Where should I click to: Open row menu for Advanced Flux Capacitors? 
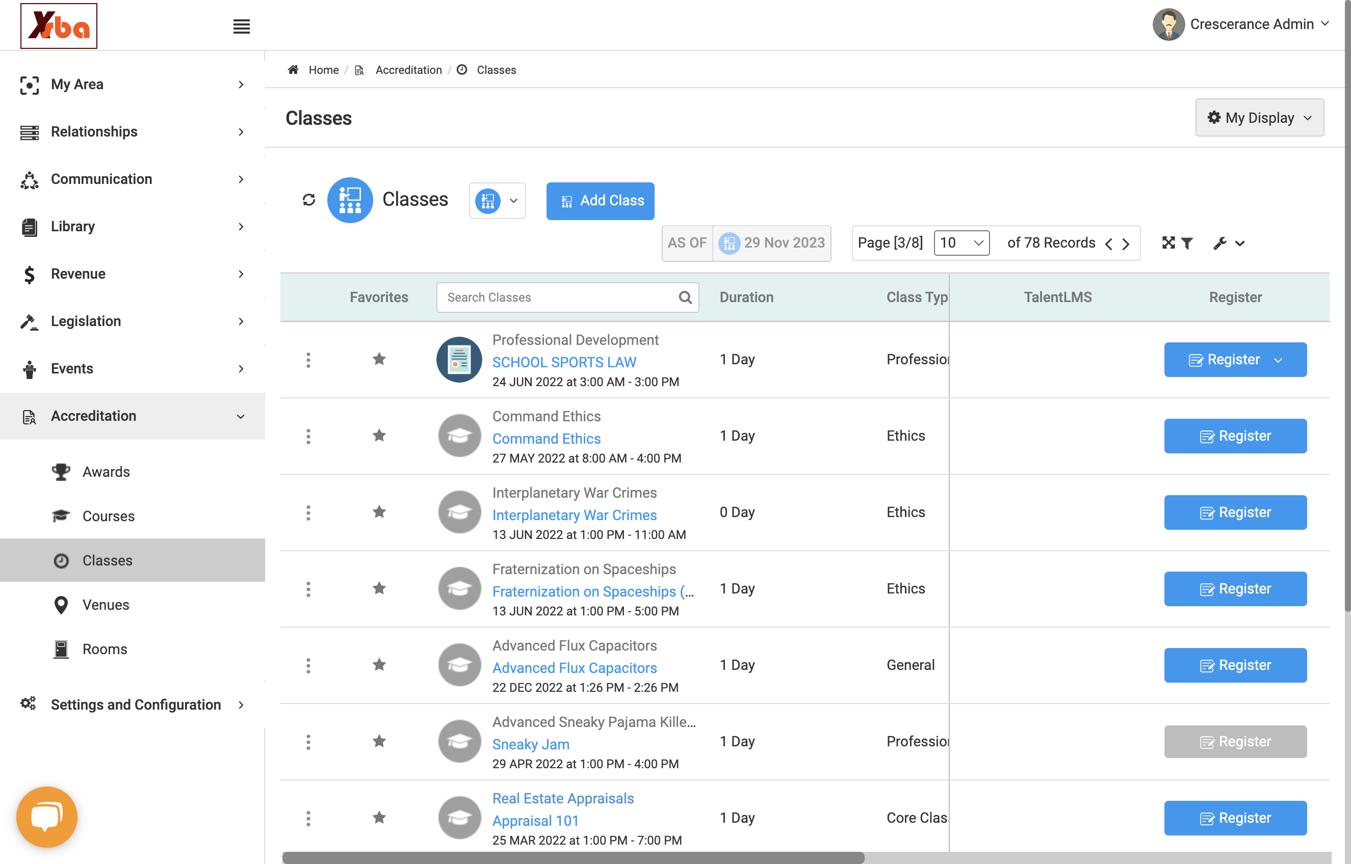click(308, 665)
